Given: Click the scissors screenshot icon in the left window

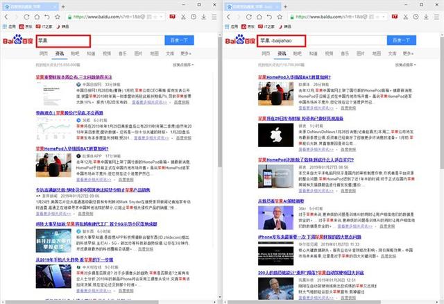Looking at the screenshot, I should [183, 17].
